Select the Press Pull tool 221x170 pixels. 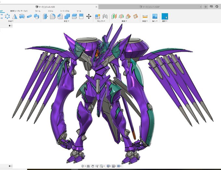click(45, 17)
